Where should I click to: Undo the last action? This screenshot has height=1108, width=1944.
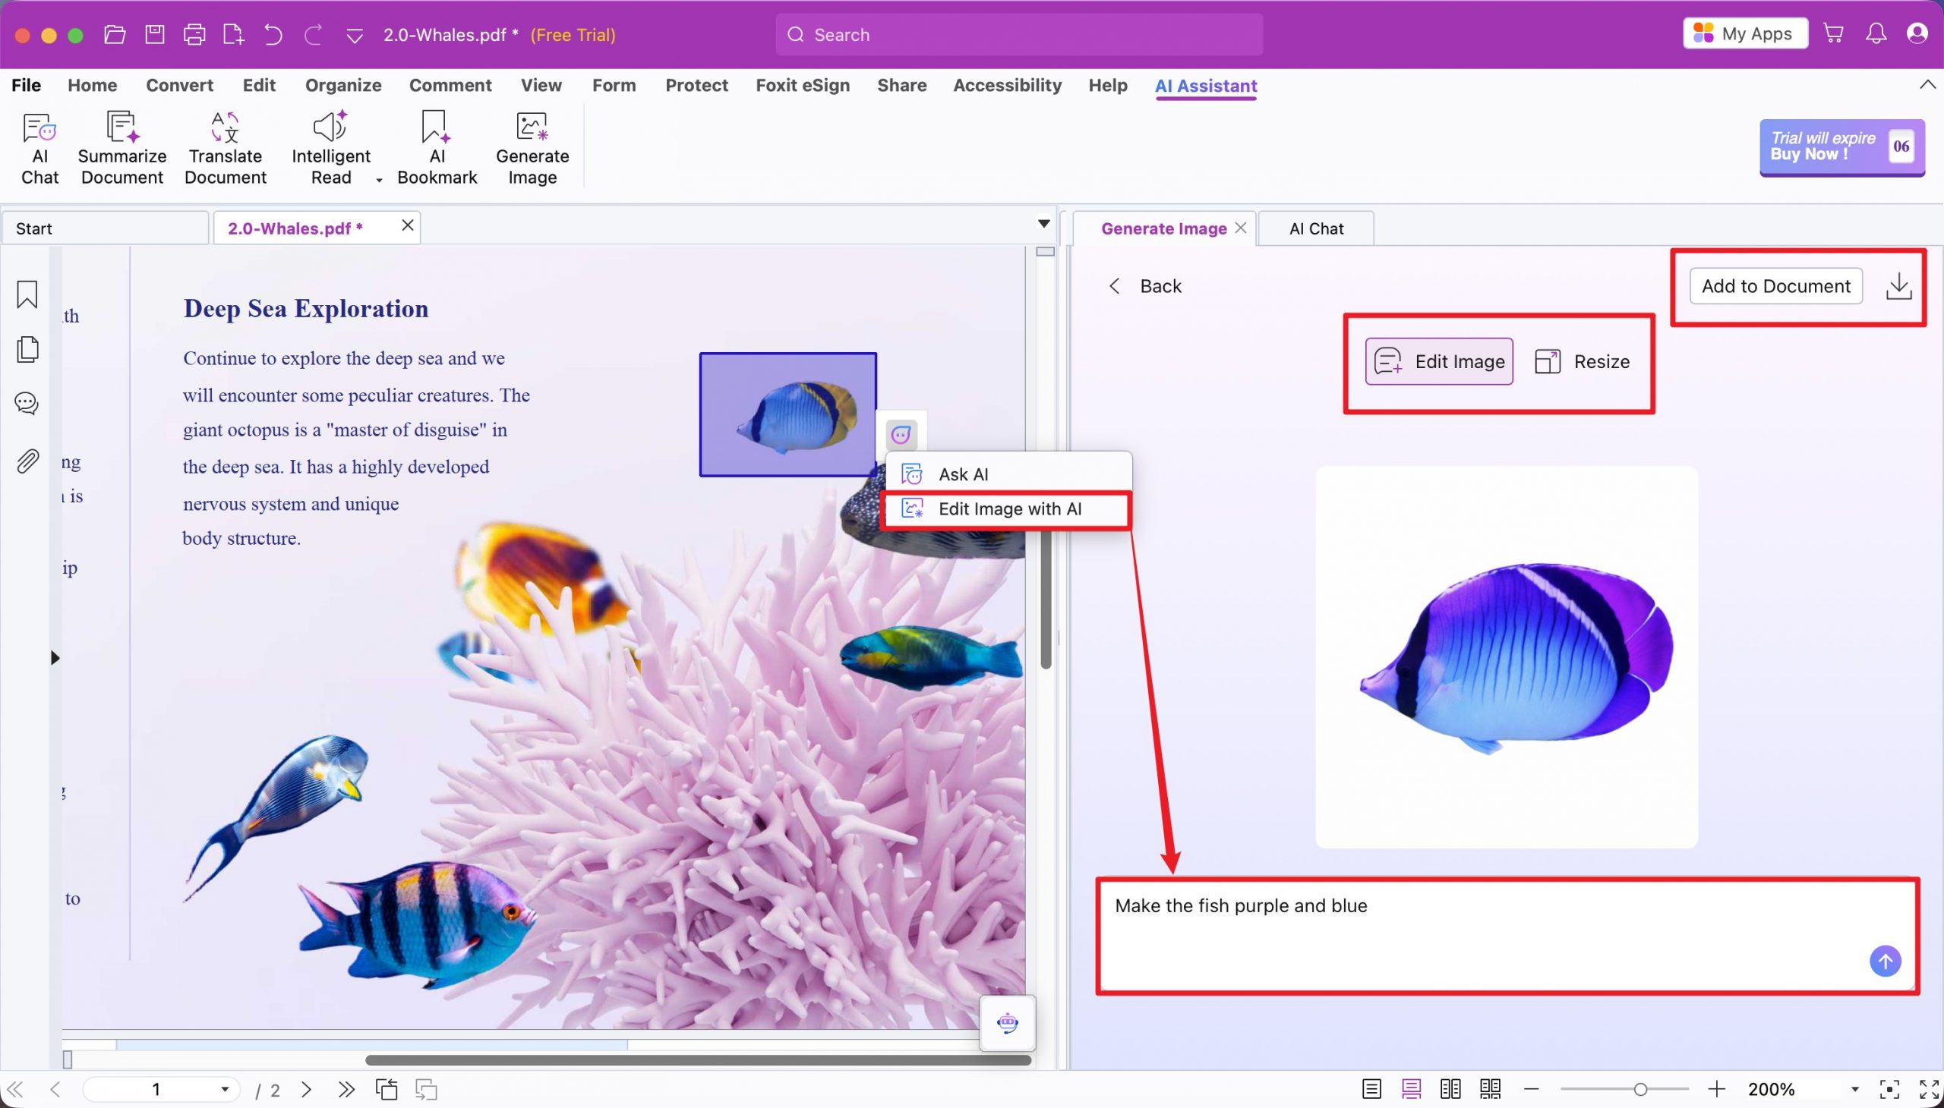(273, 34)
